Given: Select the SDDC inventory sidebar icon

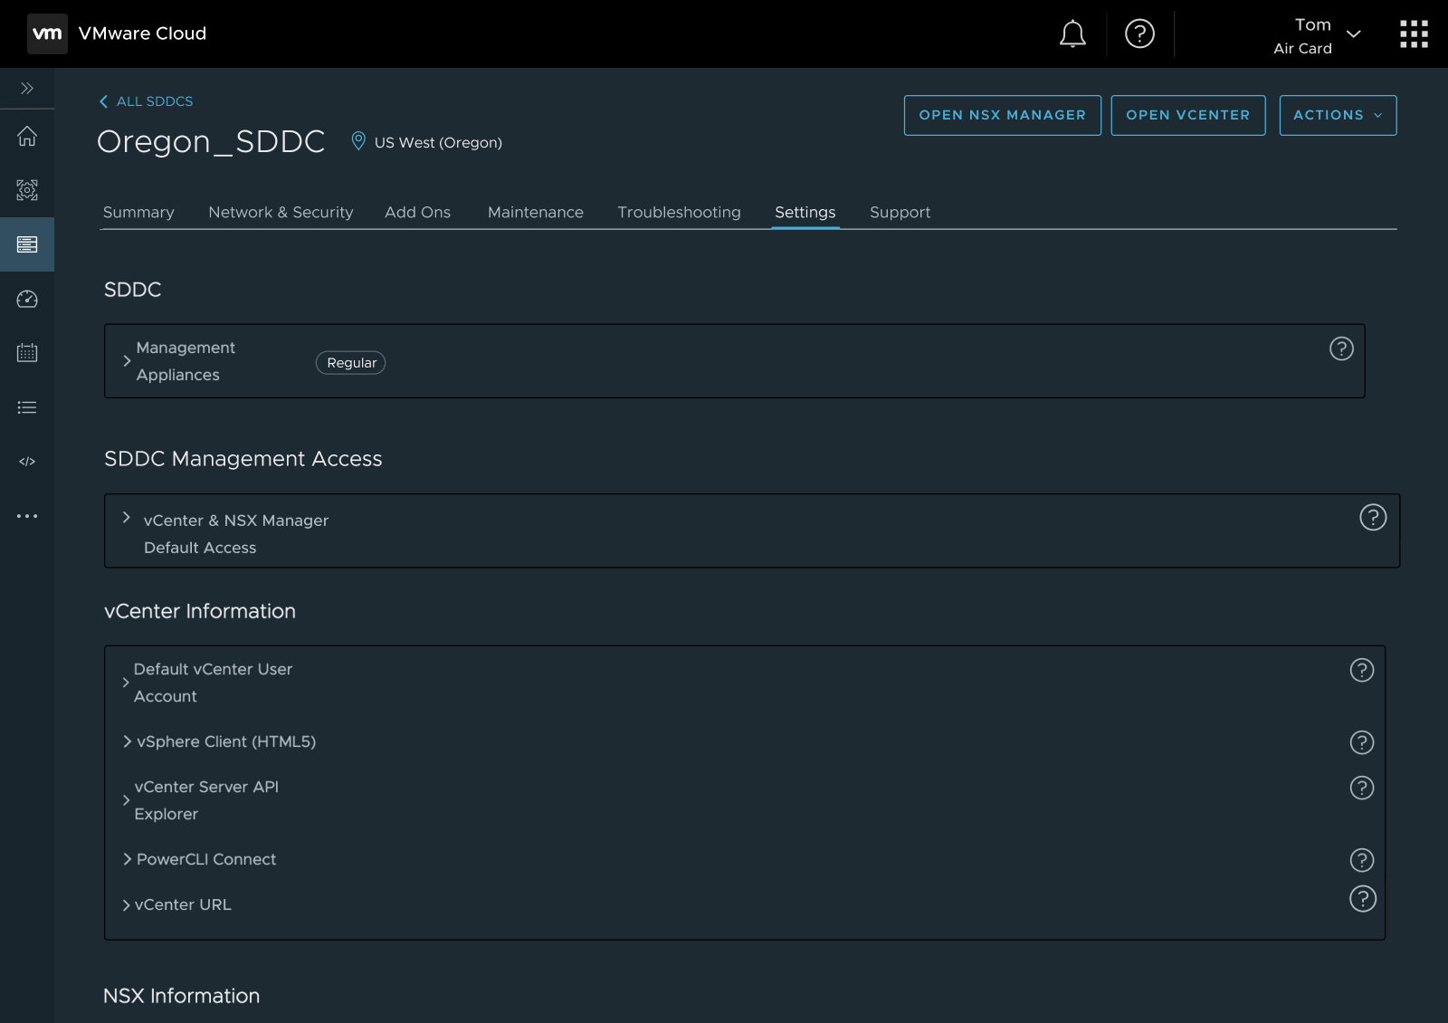Looking at the screenshot, I should (x=27, y=244).
